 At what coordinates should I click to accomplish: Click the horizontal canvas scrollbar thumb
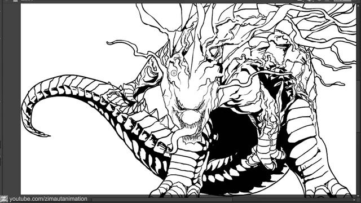click(162, 200)
